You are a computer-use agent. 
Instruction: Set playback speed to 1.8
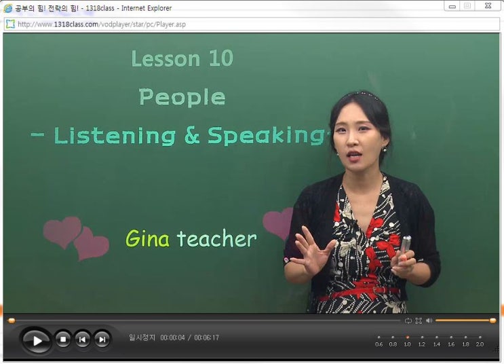[x=465, y=342]
